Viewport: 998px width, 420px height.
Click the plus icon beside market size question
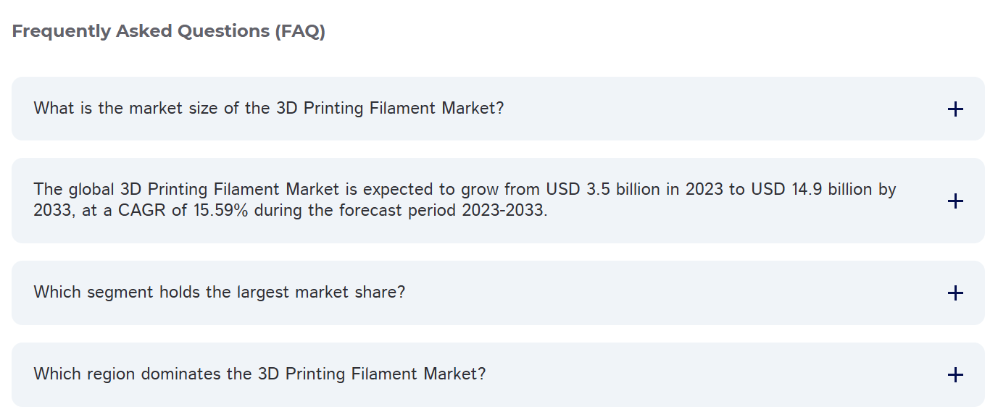point(955,109)
